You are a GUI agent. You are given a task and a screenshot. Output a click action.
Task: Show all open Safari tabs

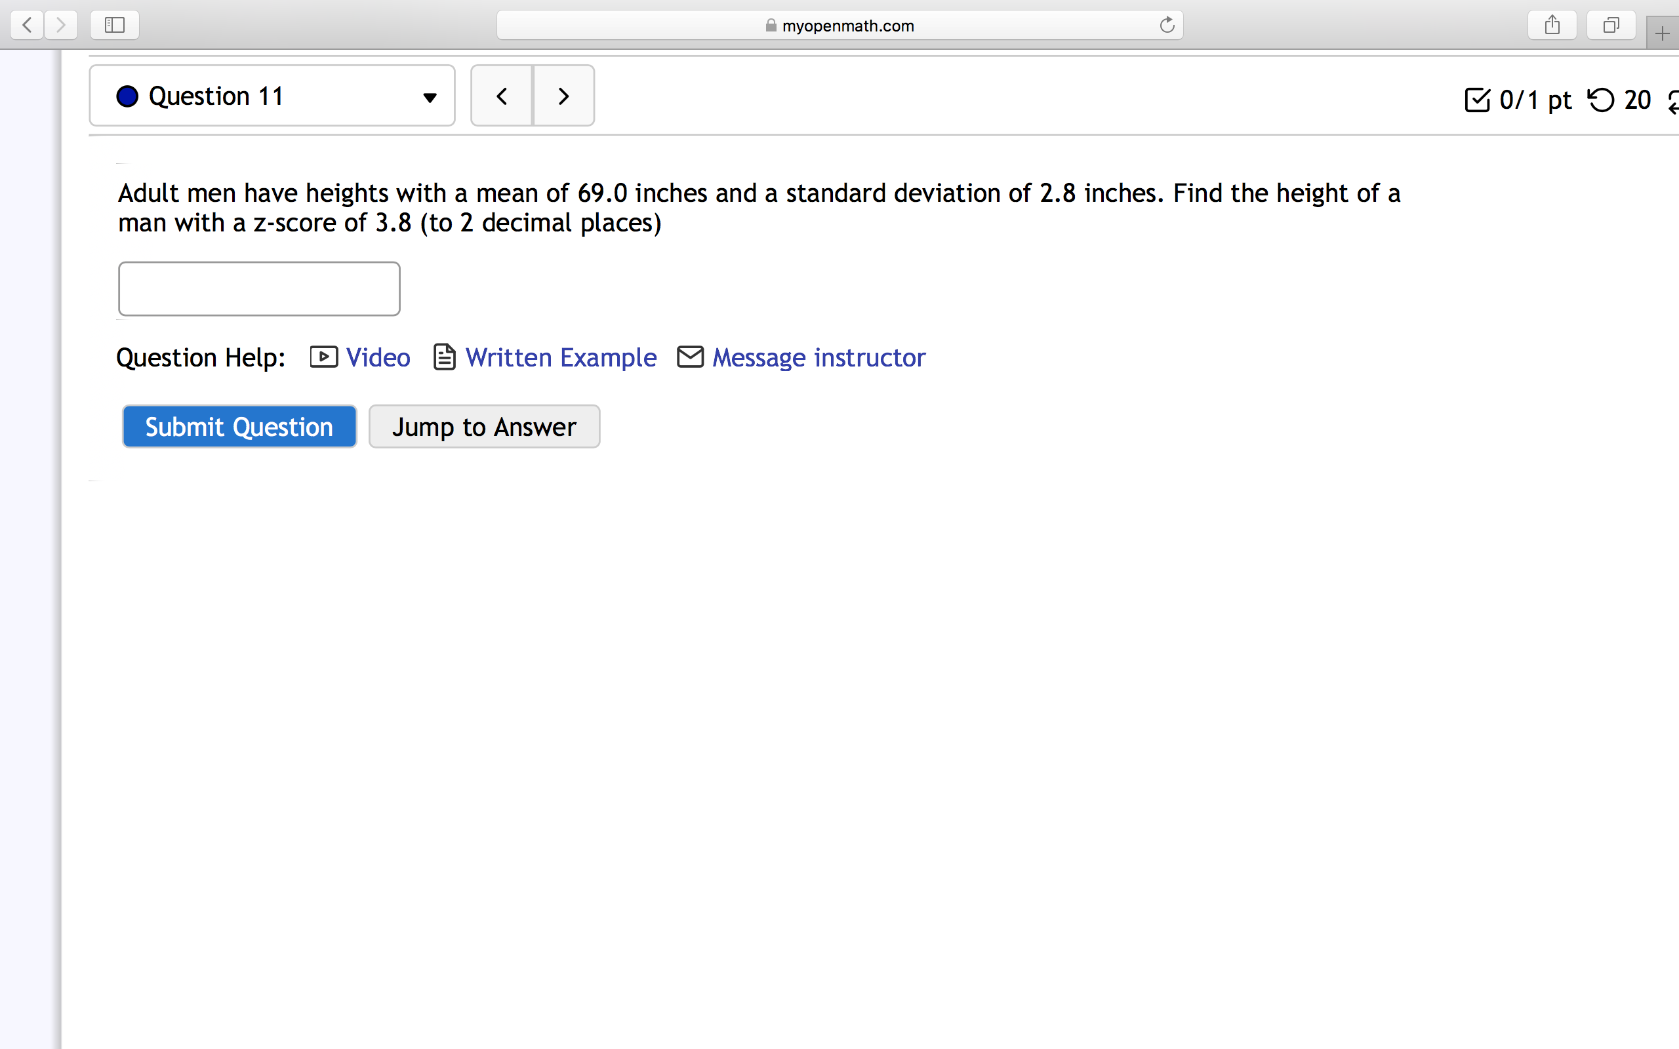coord(1610,25)
